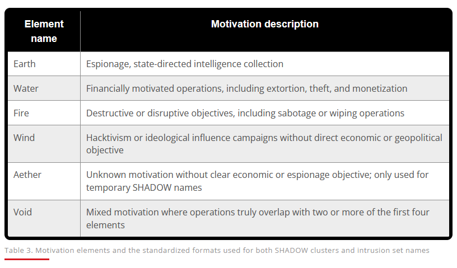Select the Void element name cell
The height and width of the screenshot is (268, 457).
pos(24,213)
